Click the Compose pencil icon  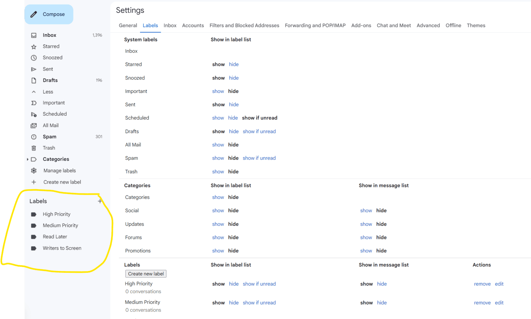34,14
